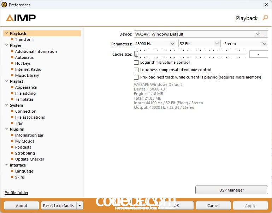Open the Profile folder link
Image resolution: width=272 pixels, height=213 pixels.
[x=17, y=193]
